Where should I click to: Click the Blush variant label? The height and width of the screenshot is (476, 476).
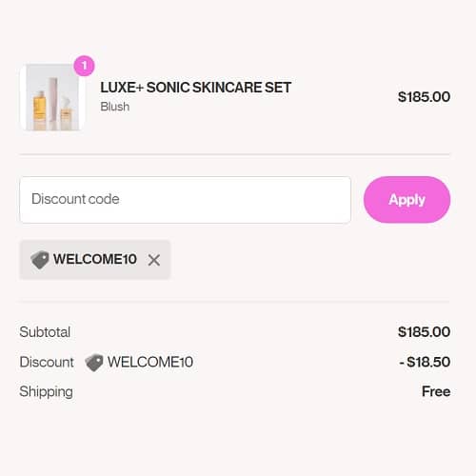115,107
